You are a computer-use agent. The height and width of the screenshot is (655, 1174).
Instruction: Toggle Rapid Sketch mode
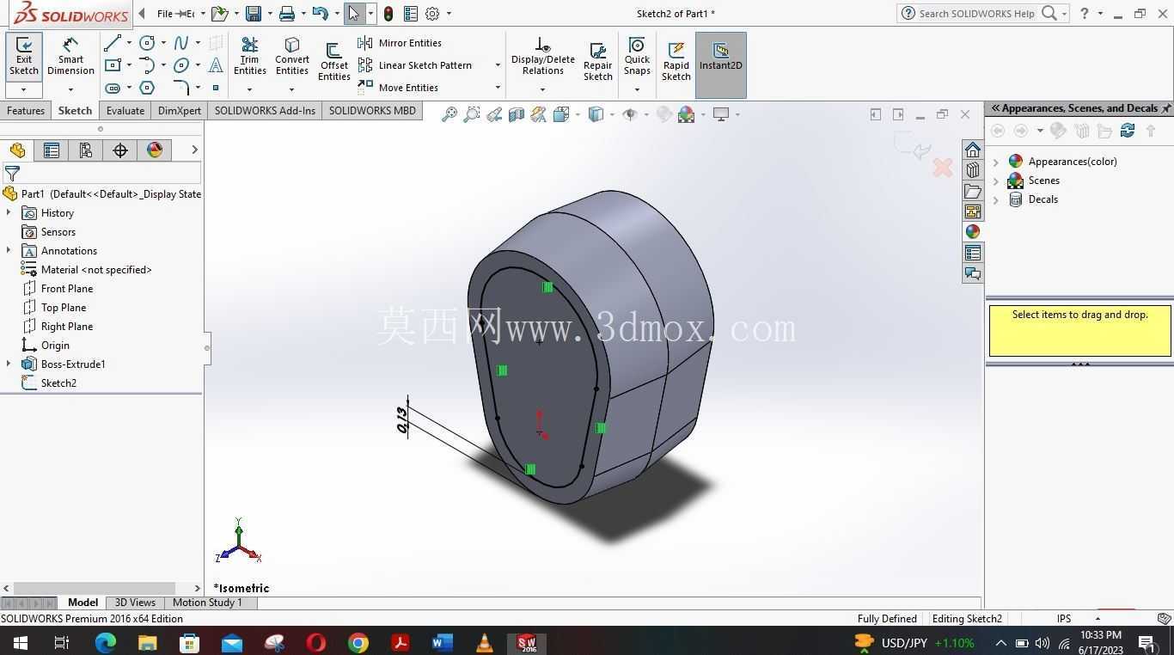(x=676, y=62)
